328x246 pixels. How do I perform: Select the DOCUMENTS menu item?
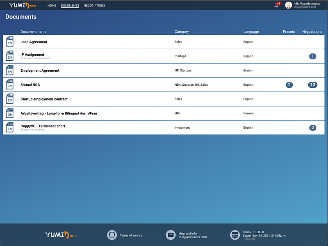[x=70, y=5]
